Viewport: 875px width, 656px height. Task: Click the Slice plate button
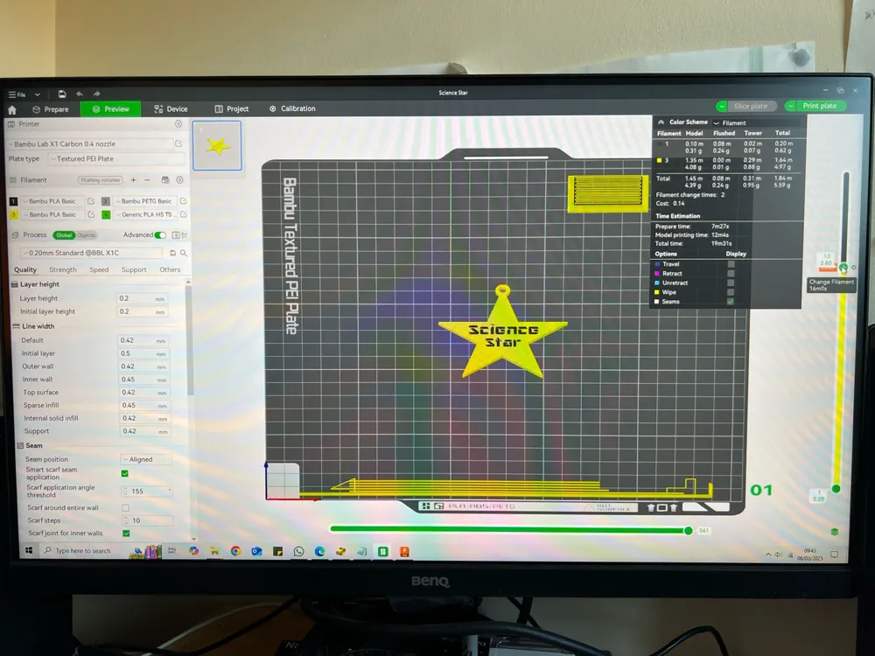(x=751, y=106)
